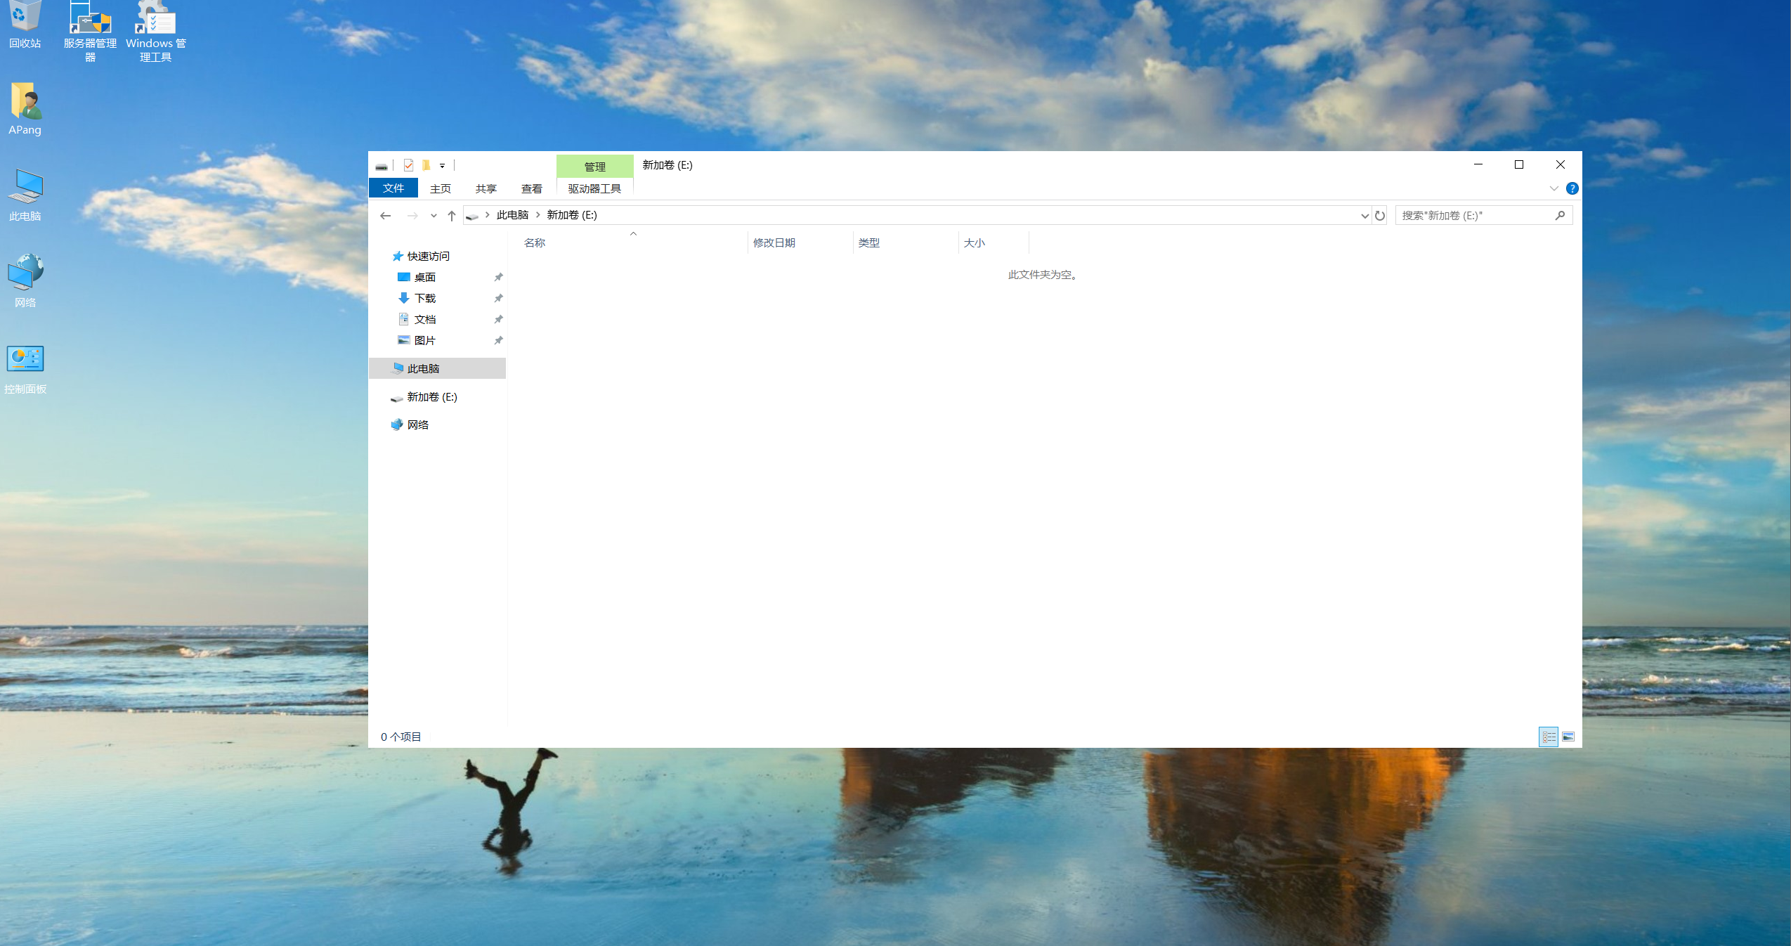Expand the address bar history dropdown
This screenshot has height=946, width=1791.
[1365, 216]
